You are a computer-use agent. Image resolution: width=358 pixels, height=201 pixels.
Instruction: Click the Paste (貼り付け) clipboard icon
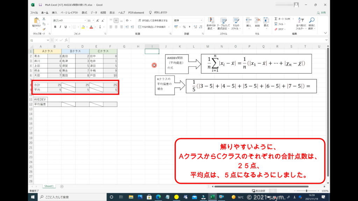pyautogui.click(x=36, y=21)
